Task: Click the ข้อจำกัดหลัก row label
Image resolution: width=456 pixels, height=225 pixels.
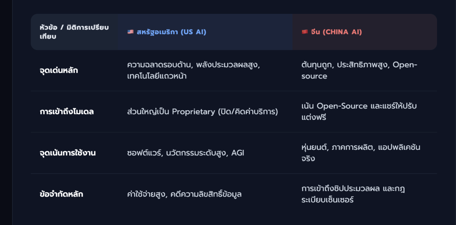Action: [x=61, y=195]
